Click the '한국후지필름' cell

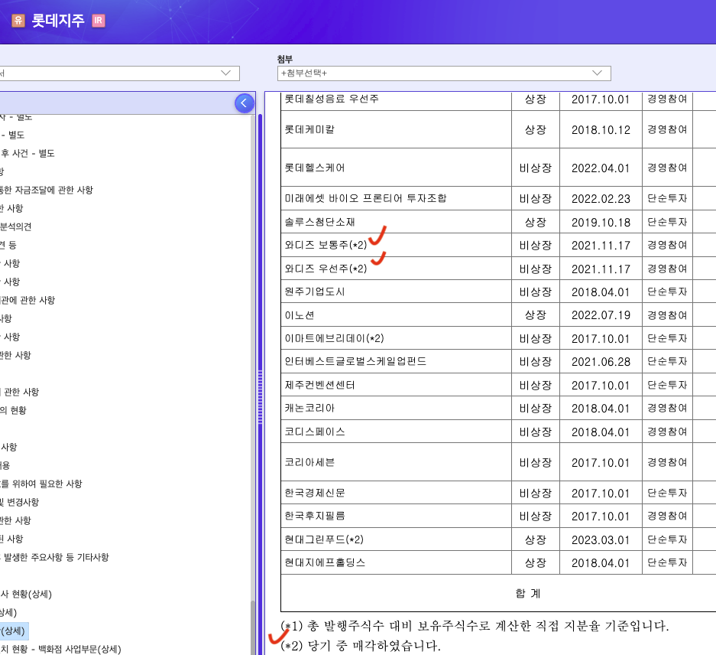point(396,516)
